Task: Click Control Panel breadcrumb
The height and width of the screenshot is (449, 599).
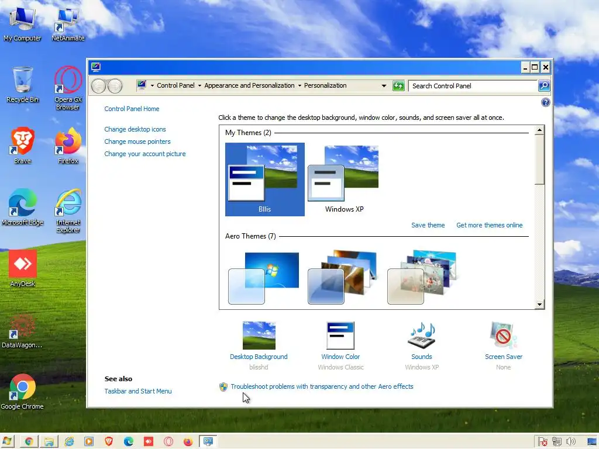Action: point(175,85)
